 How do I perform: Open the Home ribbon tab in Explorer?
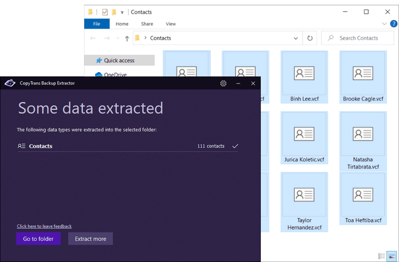click(122, 24)
